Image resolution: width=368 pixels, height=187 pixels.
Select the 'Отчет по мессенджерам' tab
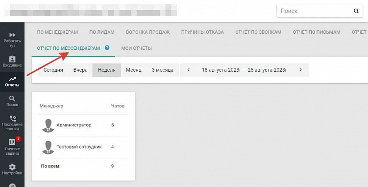pyautogui.click(x=69, y=48)
